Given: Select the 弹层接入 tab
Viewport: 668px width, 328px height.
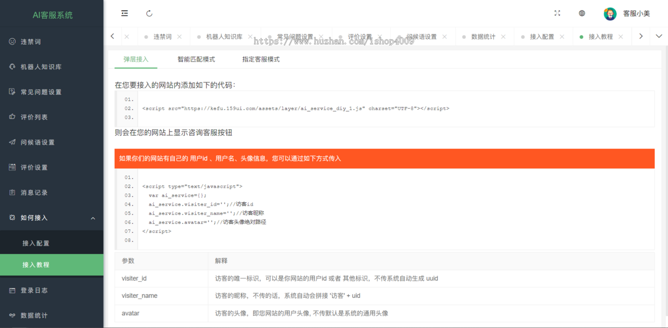Looking at the screenshot, I should (x=136, y=59).
